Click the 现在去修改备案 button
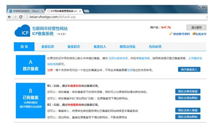Viewport: 212px width, 129px height. click(188, 91)
